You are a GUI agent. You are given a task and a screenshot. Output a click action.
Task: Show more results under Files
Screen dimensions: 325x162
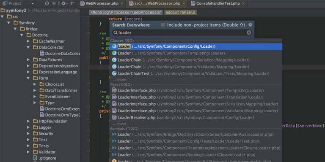coord(120,124)
